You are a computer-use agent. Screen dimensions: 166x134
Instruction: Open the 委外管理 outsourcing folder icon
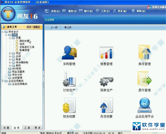[145, 79]
